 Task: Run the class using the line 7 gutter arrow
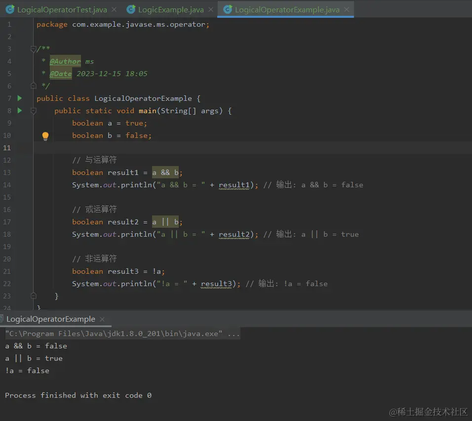click(20, 98)
